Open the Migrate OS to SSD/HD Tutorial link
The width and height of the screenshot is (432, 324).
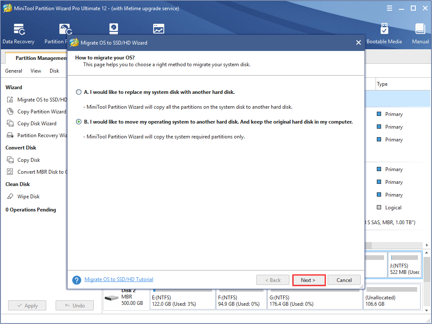(x=119, y=279)
